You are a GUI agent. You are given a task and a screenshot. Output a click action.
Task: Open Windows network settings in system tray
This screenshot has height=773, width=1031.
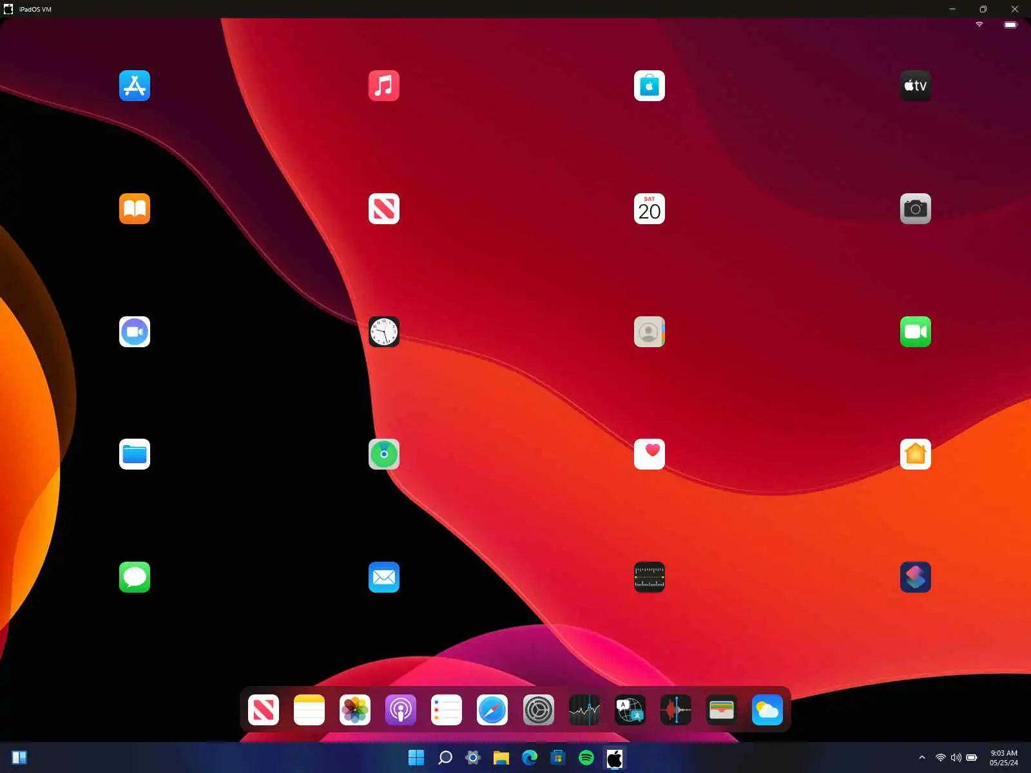point(941,758)
